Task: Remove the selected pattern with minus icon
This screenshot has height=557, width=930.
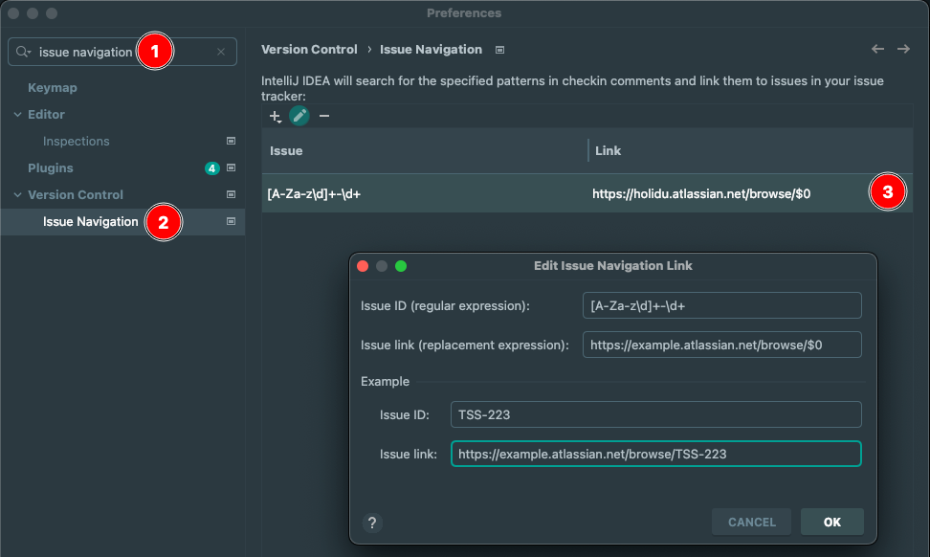Action: [325, 116]
